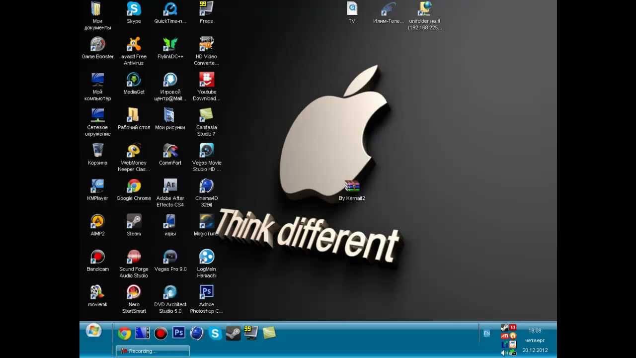Viewport: 636px width, 358px height.
Task: Click the Steam icon in system tray
Action: (504, 328)
